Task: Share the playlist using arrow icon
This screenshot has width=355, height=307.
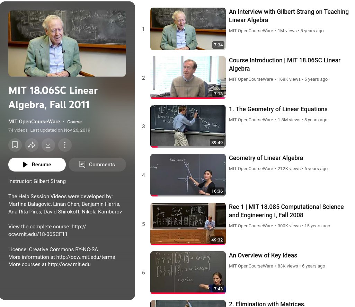Action: coord(32,145)
